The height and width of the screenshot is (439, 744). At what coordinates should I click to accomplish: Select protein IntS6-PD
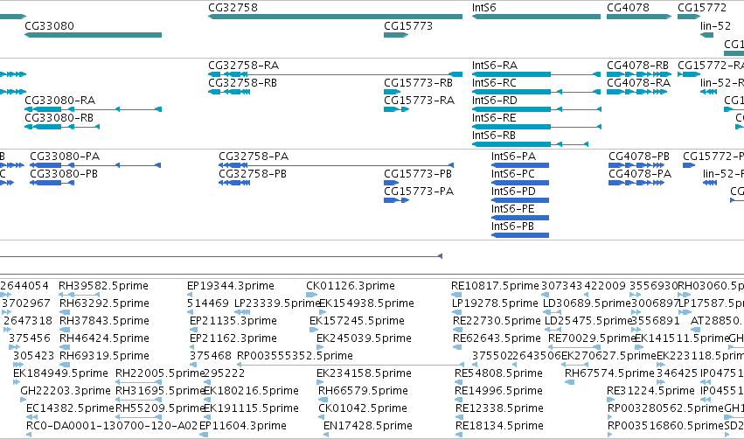[514, 192]
